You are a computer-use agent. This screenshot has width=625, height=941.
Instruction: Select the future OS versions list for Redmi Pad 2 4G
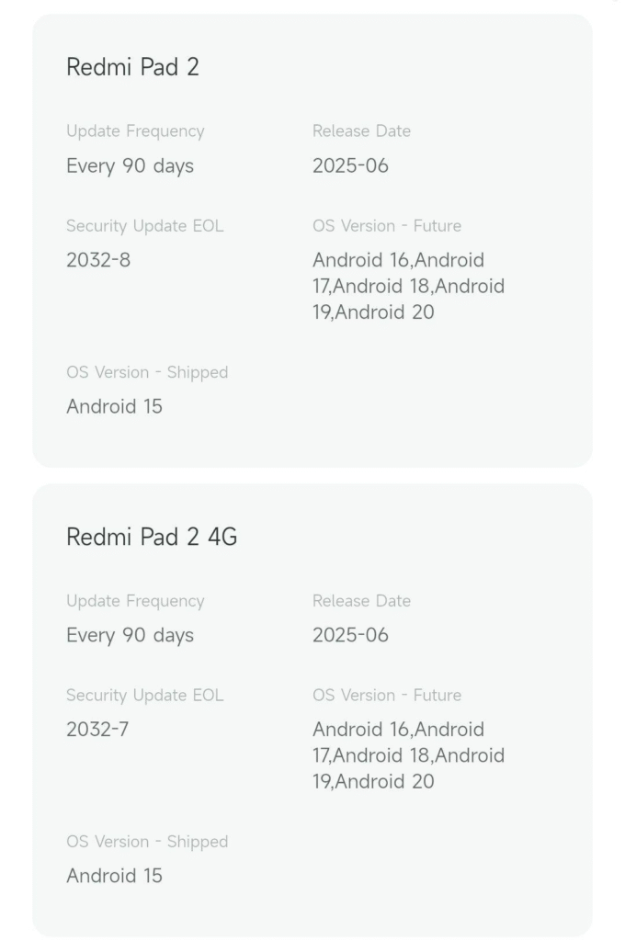click(408, 755)
